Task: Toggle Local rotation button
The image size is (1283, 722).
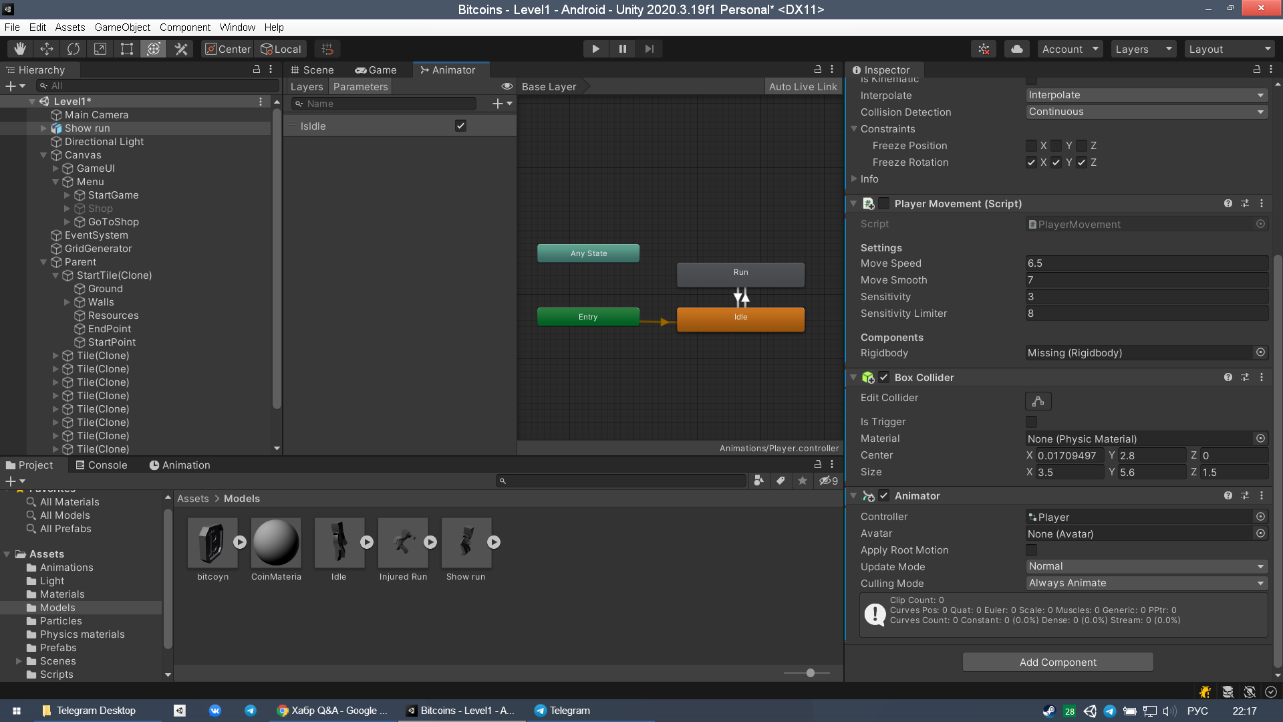Action: (281, 49)
